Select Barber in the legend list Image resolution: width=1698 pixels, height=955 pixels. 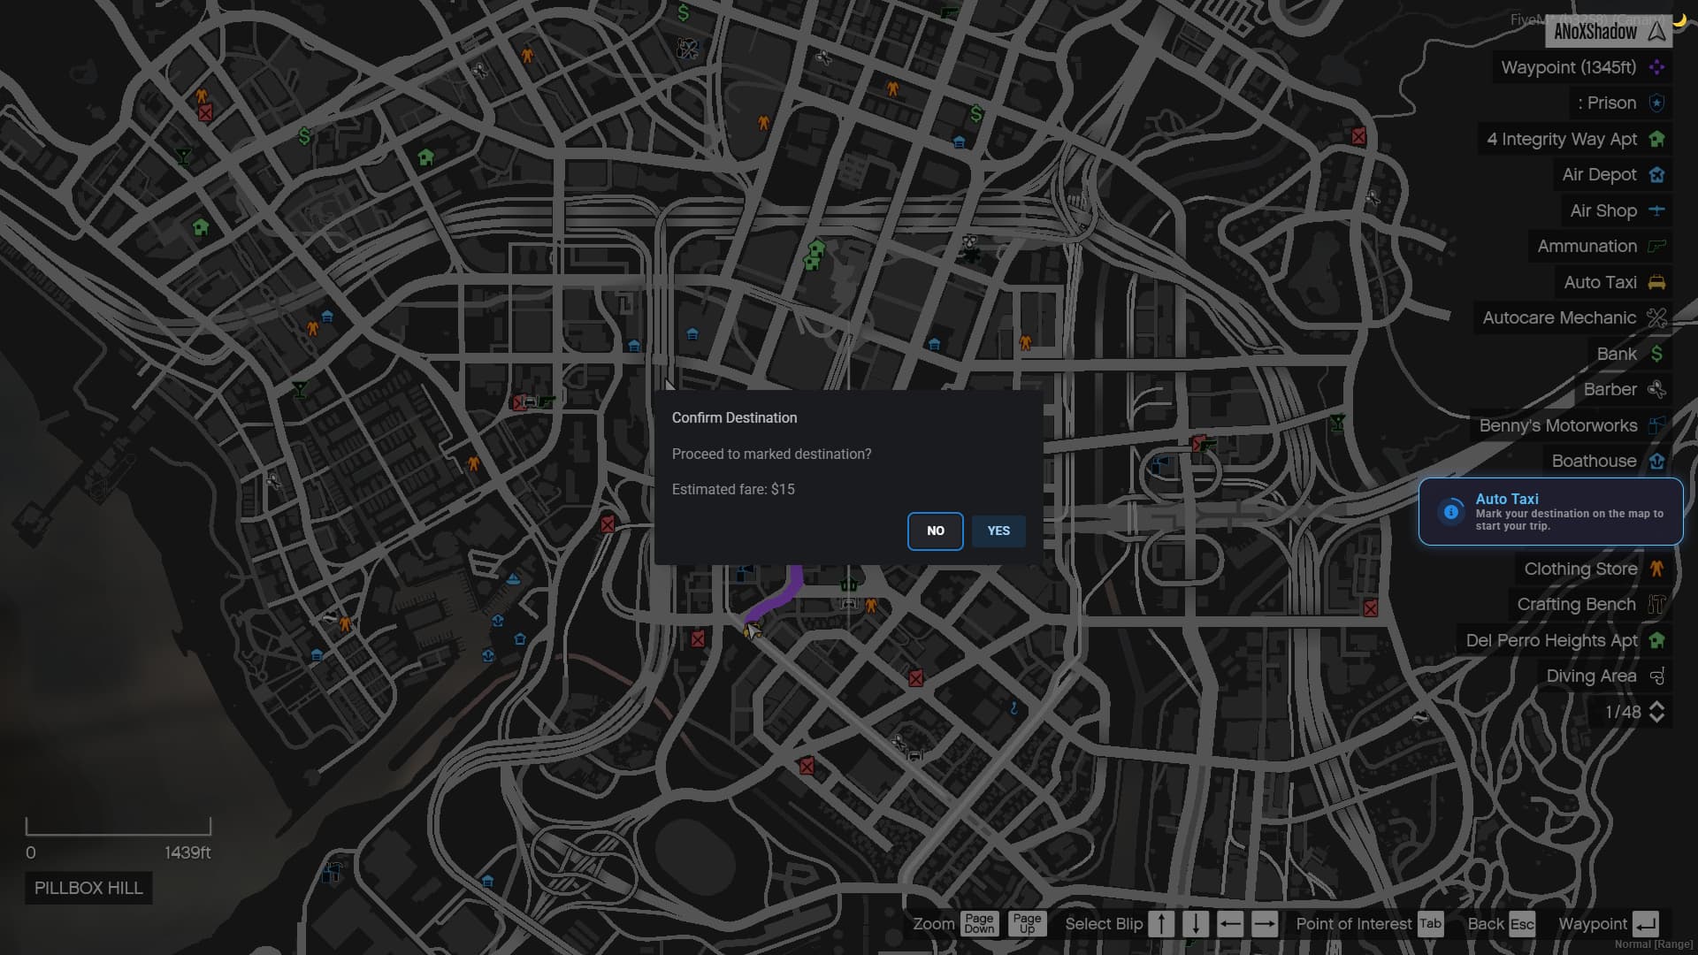(x=1624, y=389)
